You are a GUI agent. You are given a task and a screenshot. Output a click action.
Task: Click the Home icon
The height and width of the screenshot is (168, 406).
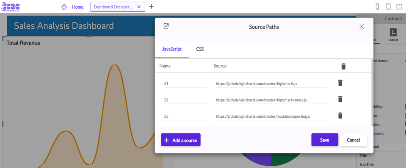click(x=64, y=7)
